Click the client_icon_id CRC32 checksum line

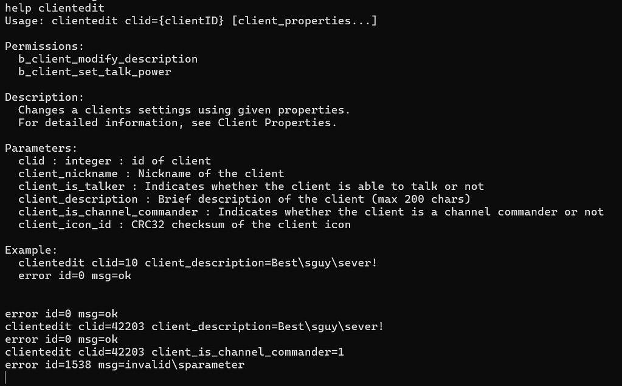[184, 225]
